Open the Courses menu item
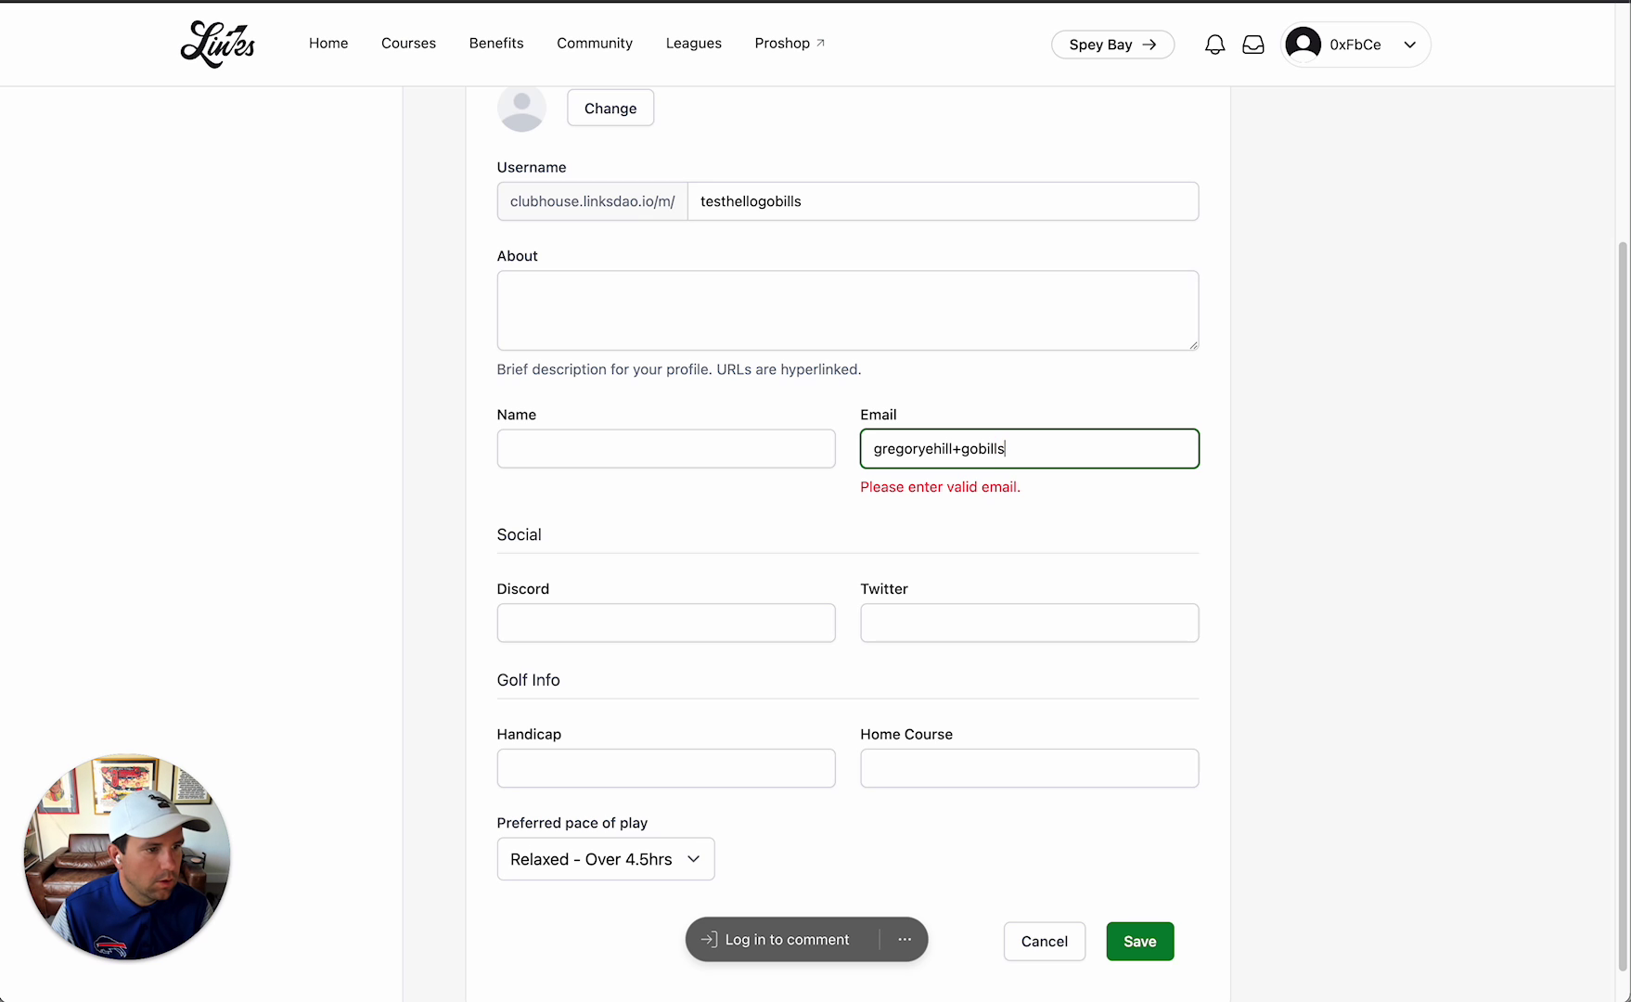The height and width of the screenshot is (1002, 1631). 408,44
